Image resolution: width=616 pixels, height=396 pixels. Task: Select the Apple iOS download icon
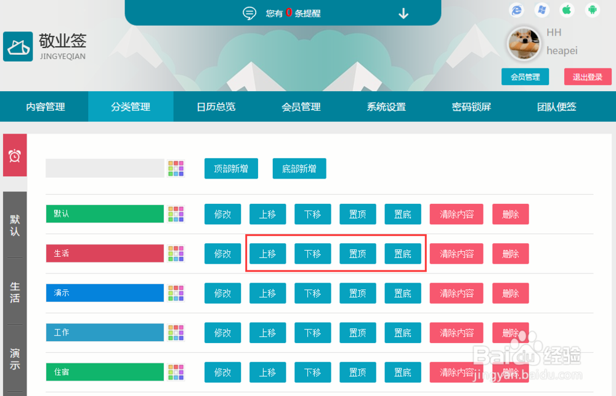tap(567, 10)
